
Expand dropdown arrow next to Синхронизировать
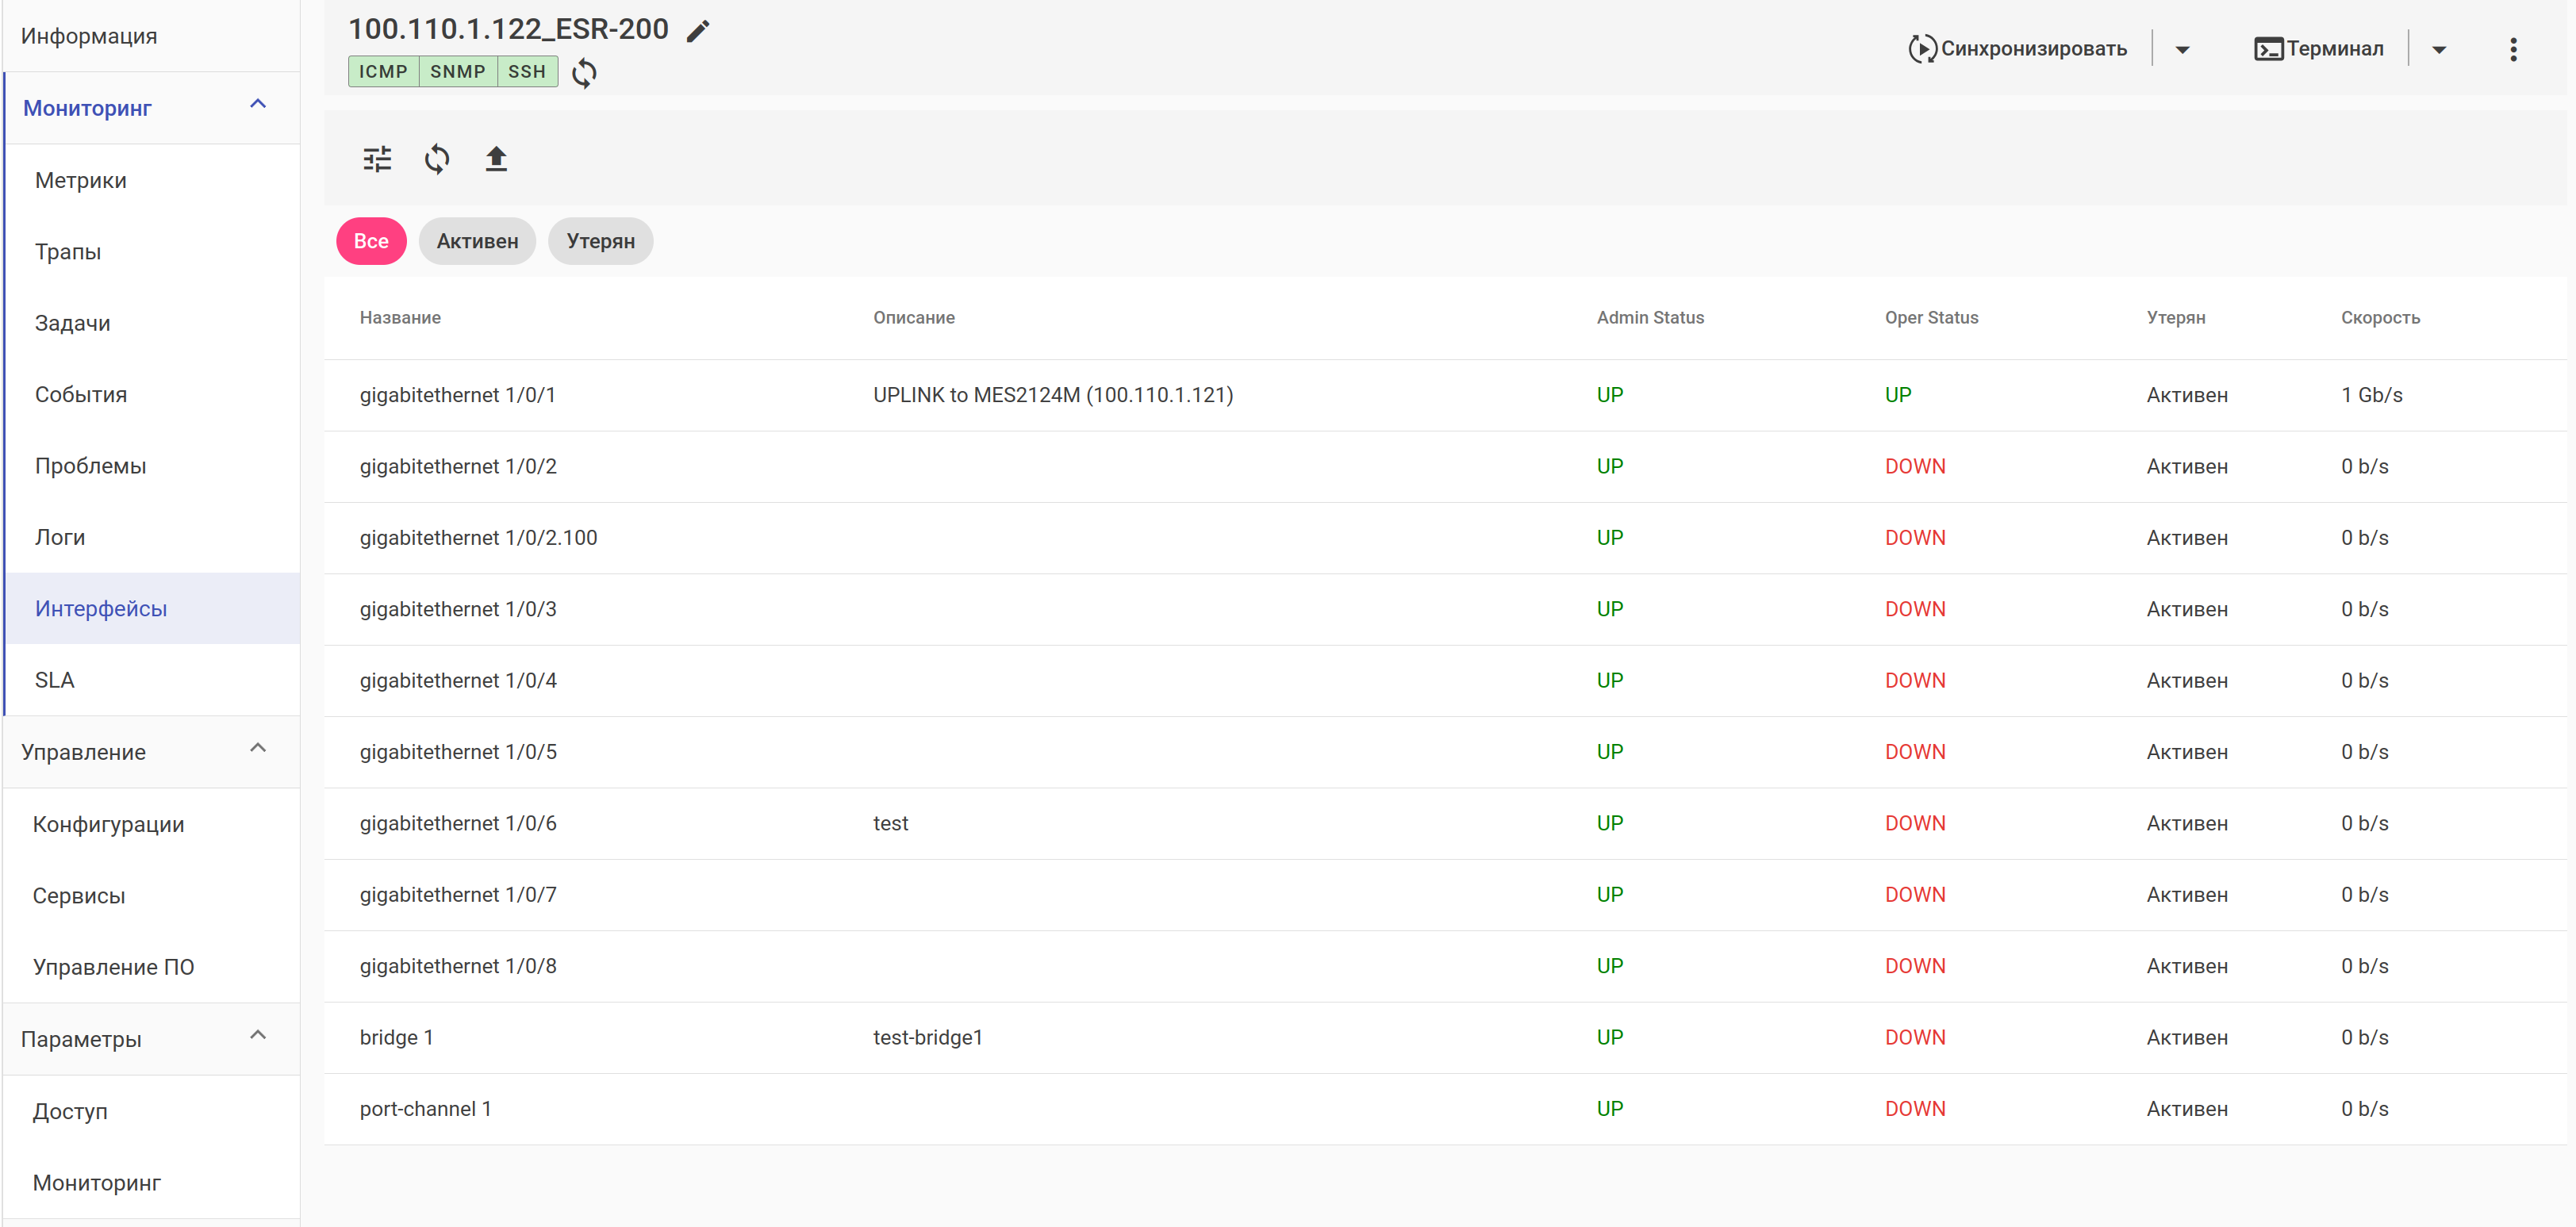(x=2182, y=49)
